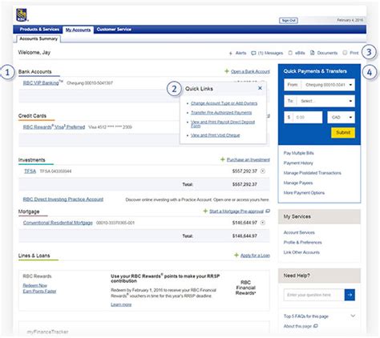Open the From account dropdown
380x338 pixels.
[319, 85]
